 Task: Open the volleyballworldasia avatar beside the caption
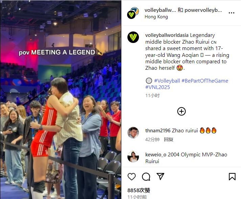click(133, 37)
